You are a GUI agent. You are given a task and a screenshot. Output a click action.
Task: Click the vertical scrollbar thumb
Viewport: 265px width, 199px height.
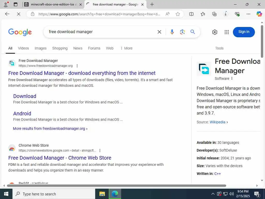point(262,41)
